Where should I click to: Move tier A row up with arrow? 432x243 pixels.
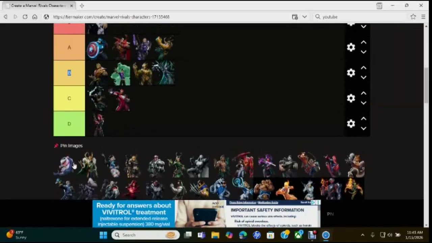click(363, 43)
